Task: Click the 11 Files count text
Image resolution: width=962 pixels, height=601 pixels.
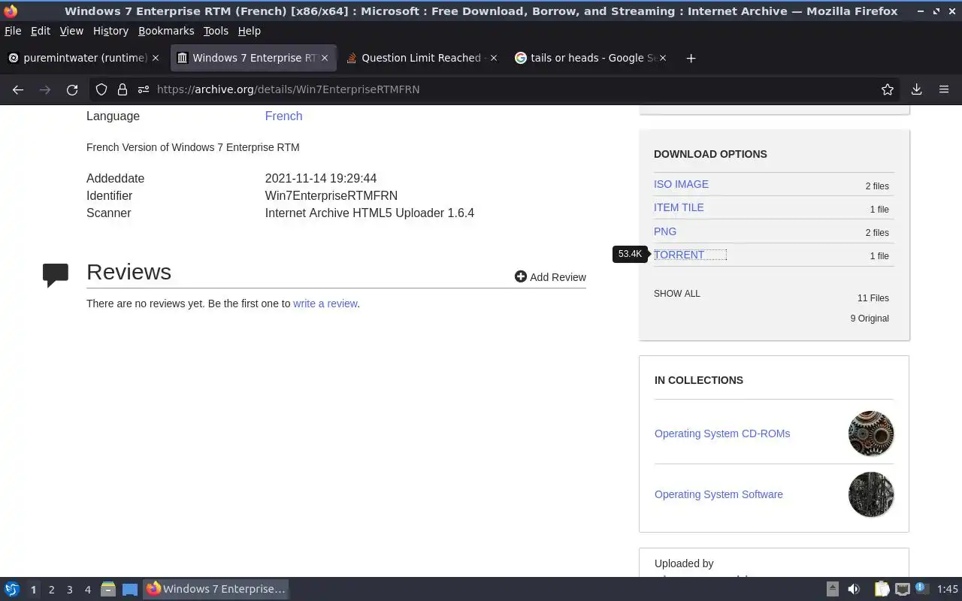Action: click(873, 298)
